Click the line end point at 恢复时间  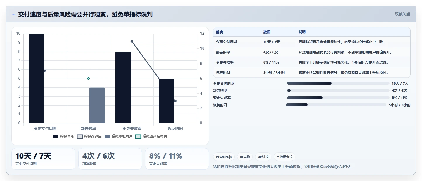click(x=175, y=101)
